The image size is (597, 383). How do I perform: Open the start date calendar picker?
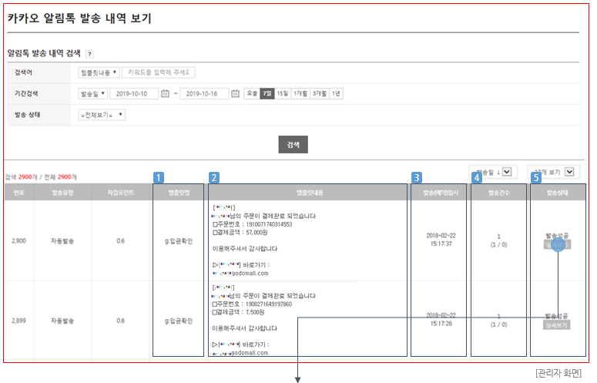coord(165,94)
